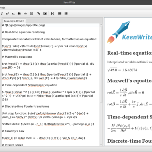Apply superscript formatting
Image resolution: width=152 pixels, height=152 pixels.
[x=7, y=14]
